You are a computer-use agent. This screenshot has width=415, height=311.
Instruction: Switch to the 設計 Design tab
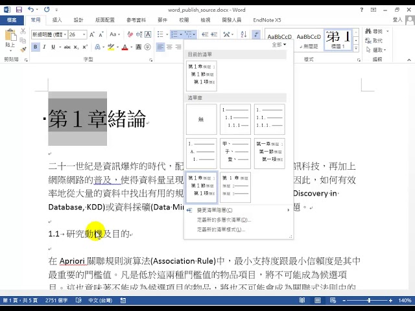point(78,20)
